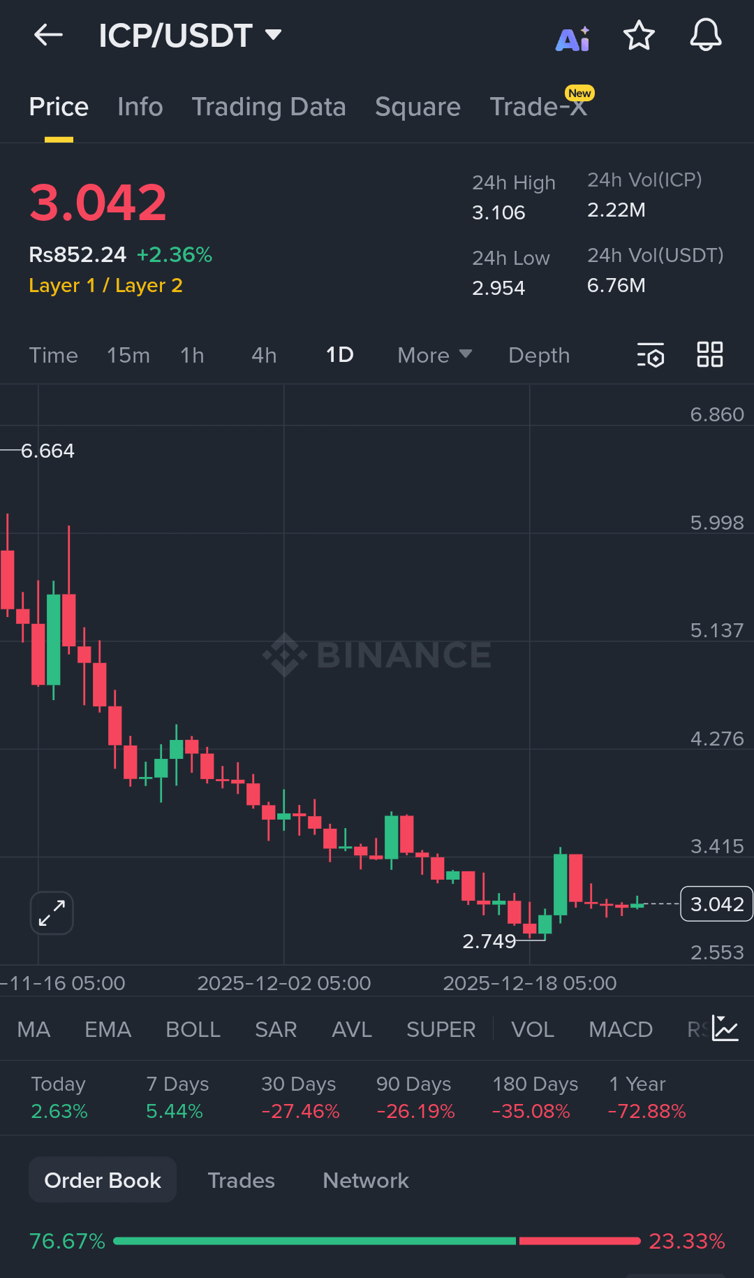Select the 1D interval
Screen dimensions: 754x1278
[x=340, y=355]
